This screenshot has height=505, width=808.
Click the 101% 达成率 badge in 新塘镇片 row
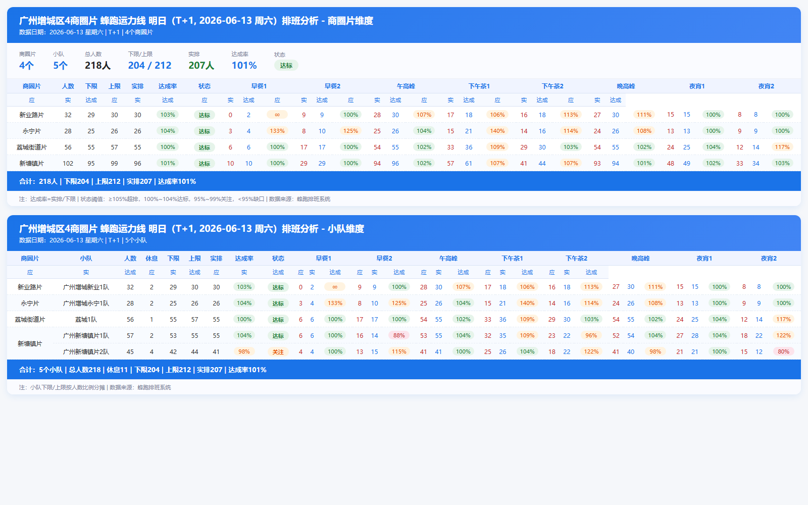pyautogui.click(x=168, y=163)
